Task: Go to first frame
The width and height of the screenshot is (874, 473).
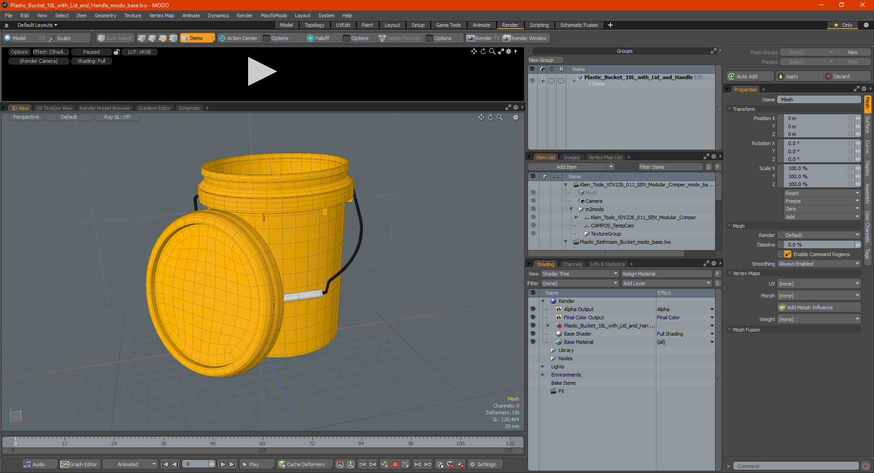Action: click(x=165, y=464)
